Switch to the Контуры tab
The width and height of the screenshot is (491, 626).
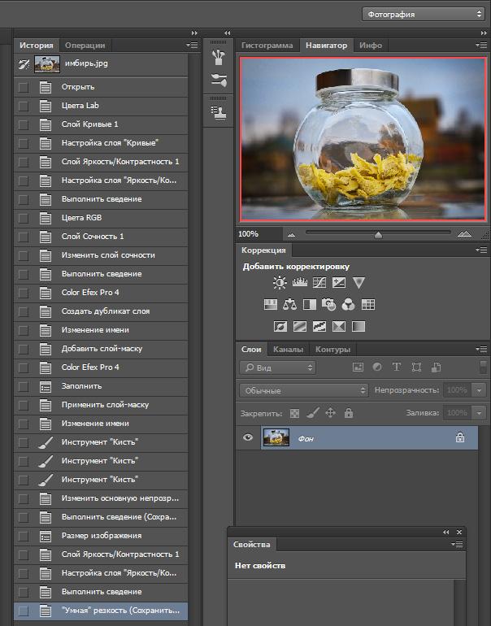(333, 350)
